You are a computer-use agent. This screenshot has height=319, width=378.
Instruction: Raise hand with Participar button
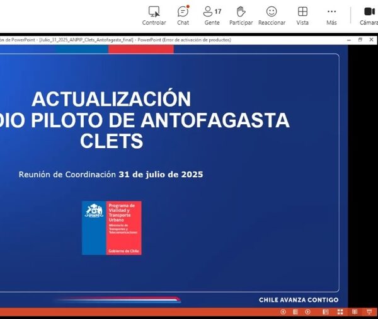(x=241, y=16)
